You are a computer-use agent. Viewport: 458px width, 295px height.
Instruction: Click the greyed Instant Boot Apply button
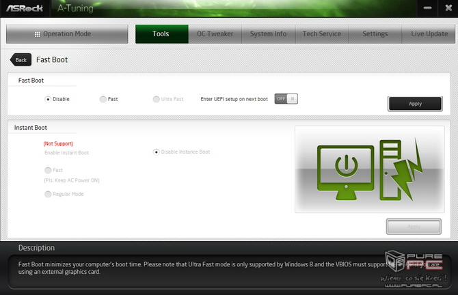[414, 227]
